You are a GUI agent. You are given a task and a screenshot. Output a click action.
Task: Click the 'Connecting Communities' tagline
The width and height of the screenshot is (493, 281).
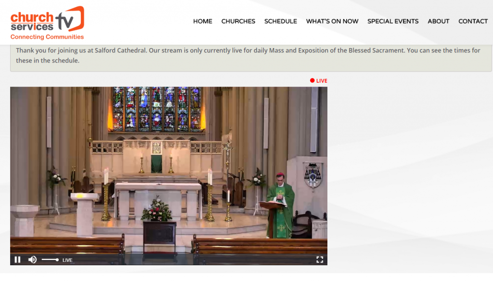(47, 37)
